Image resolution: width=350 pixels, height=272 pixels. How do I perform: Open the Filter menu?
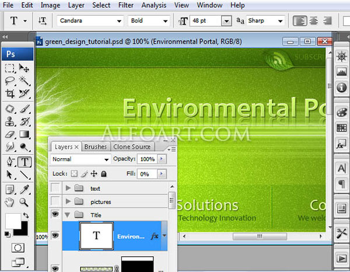(x=125, y=5)
